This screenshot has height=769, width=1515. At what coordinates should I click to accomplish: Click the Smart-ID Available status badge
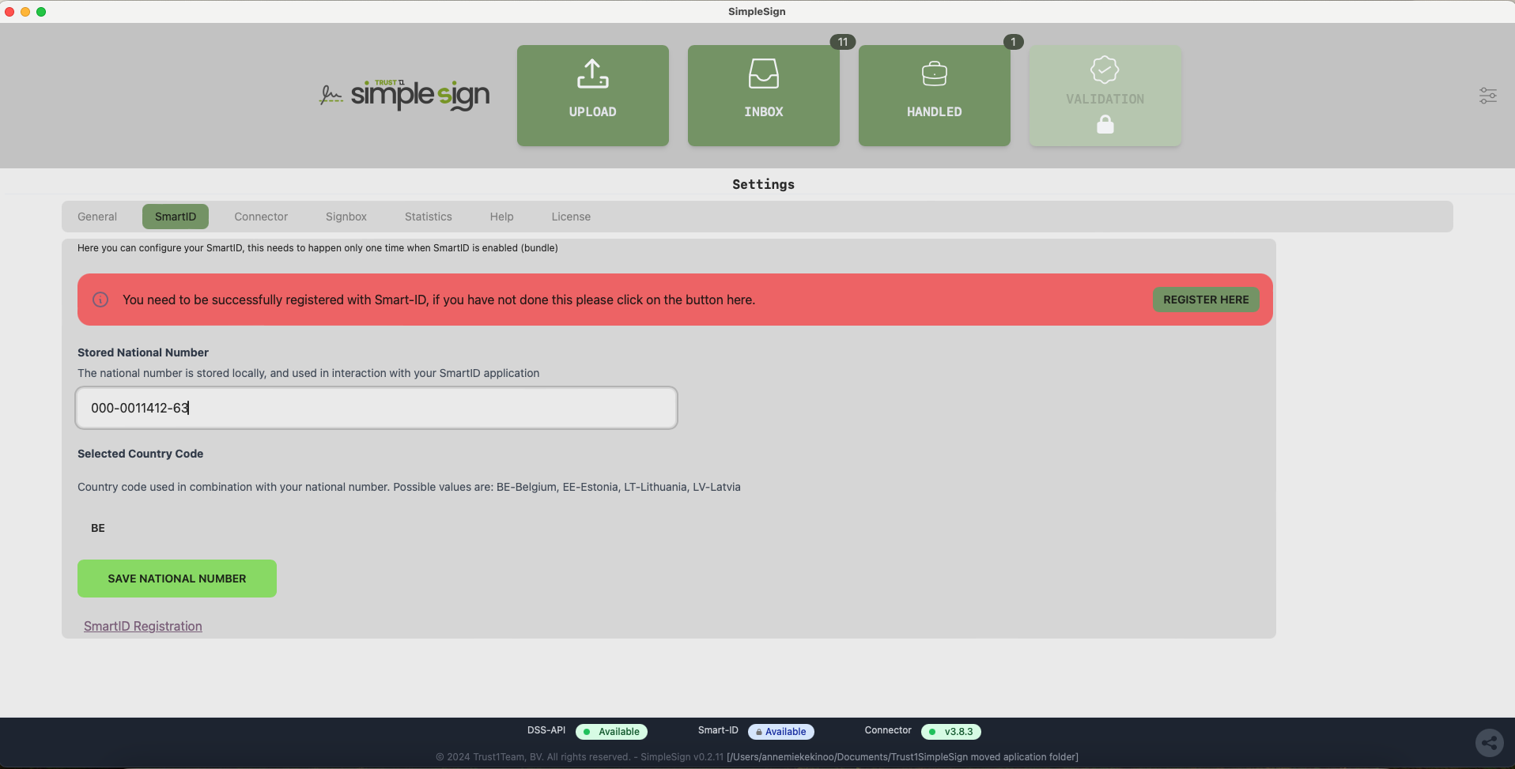(x=781, y=732)
